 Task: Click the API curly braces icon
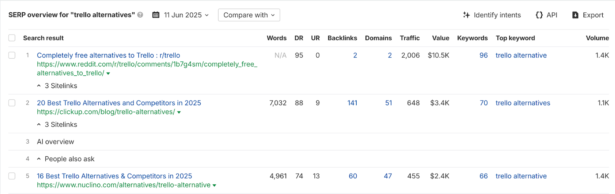coord(539,15)
